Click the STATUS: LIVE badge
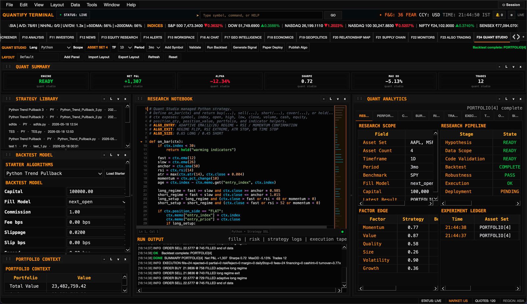The image size is (527, 304). (x=73, y=15)
